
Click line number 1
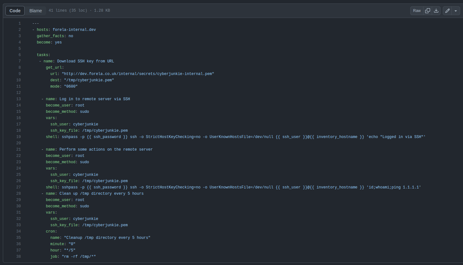(20, 23)
